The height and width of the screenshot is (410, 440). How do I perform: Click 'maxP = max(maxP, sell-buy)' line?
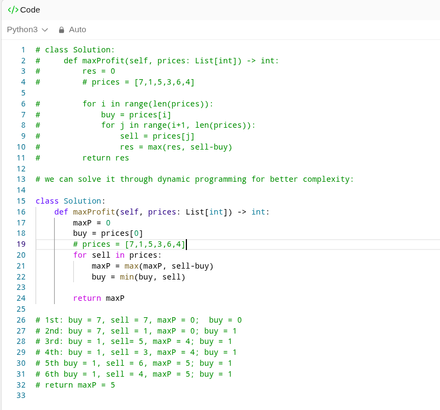(152, 266)
